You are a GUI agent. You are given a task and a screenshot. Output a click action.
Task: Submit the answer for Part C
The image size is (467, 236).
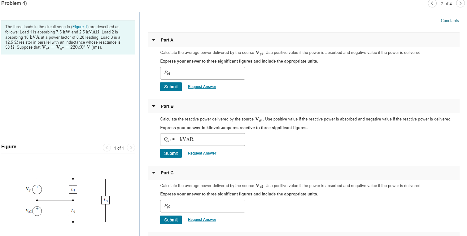pyautogui.click(x=171, y=220)
